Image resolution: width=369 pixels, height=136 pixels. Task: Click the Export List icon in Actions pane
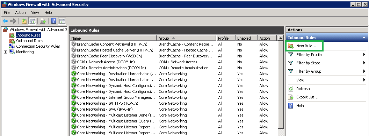[291, 97]
